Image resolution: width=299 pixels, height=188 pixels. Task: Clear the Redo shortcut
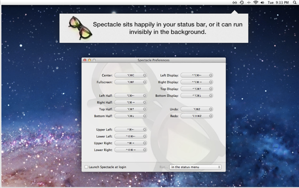click(x=211, y=116)
